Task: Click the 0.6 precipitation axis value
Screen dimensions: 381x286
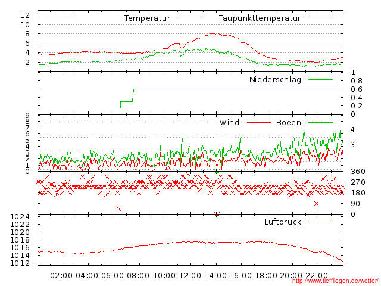Action: pyautogui.click(x=357, y=89)
